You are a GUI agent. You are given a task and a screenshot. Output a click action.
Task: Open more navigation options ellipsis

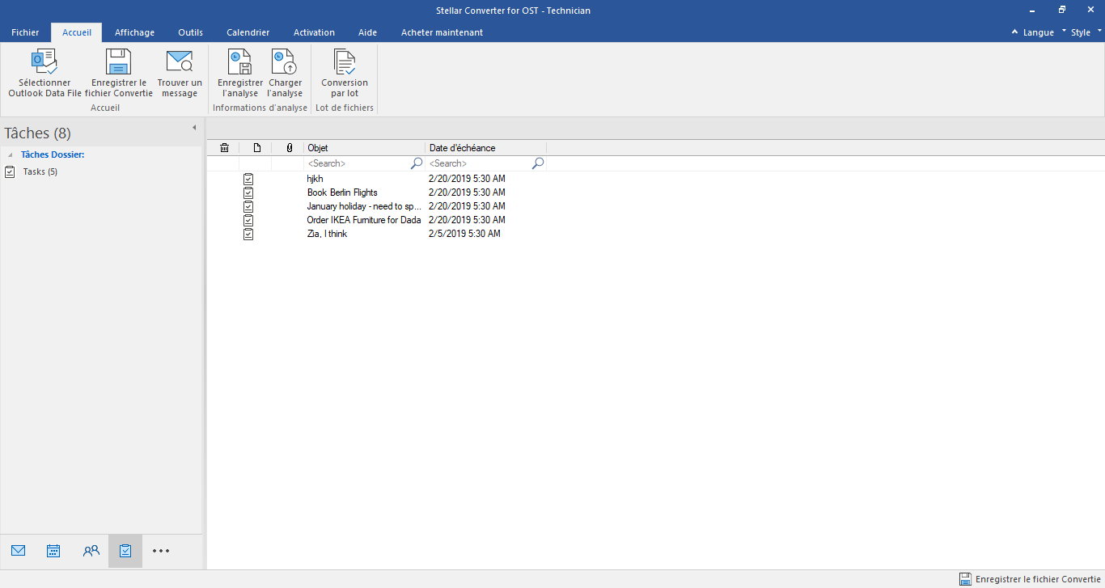coord(161,551)
